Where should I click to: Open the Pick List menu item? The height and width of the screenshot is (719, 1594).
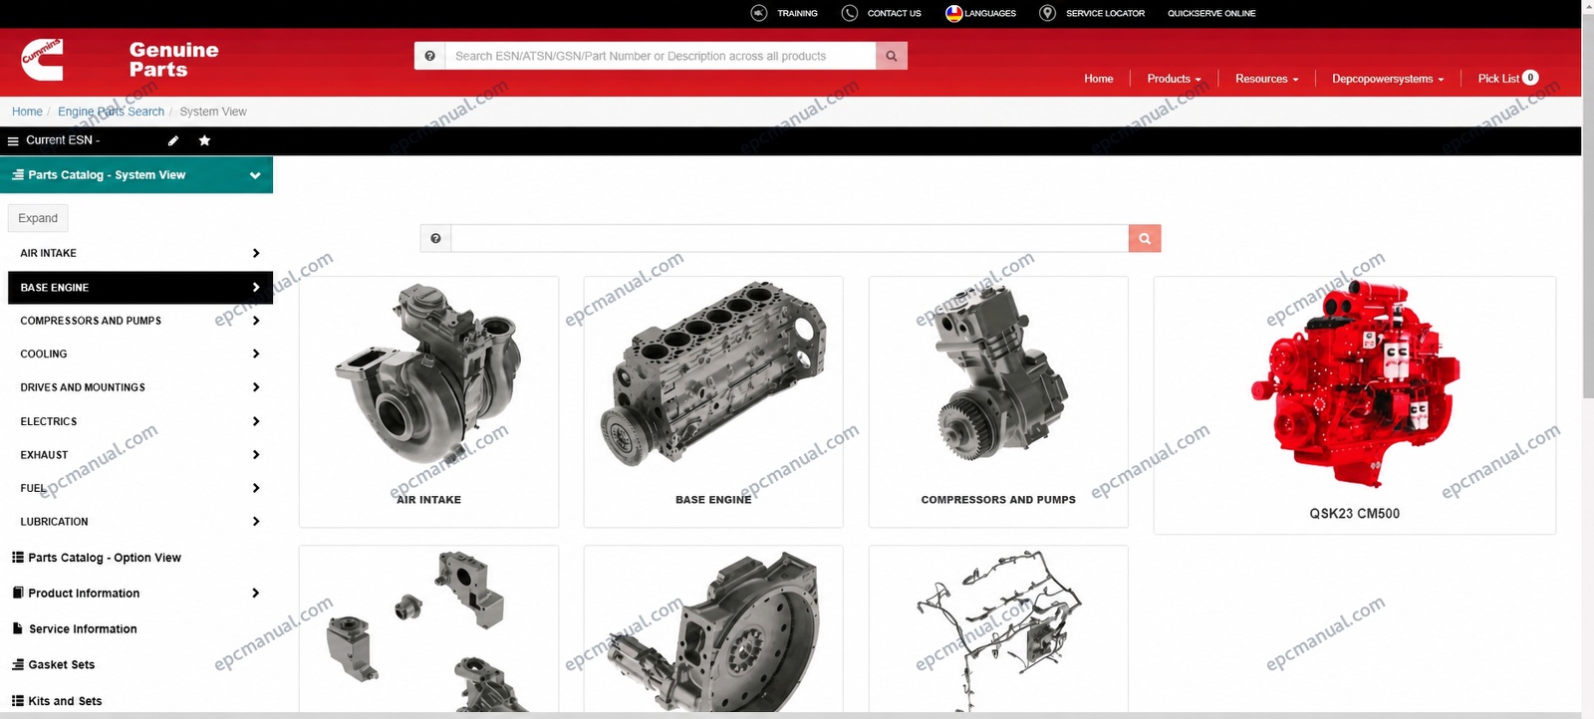[x=1498, y=79]
